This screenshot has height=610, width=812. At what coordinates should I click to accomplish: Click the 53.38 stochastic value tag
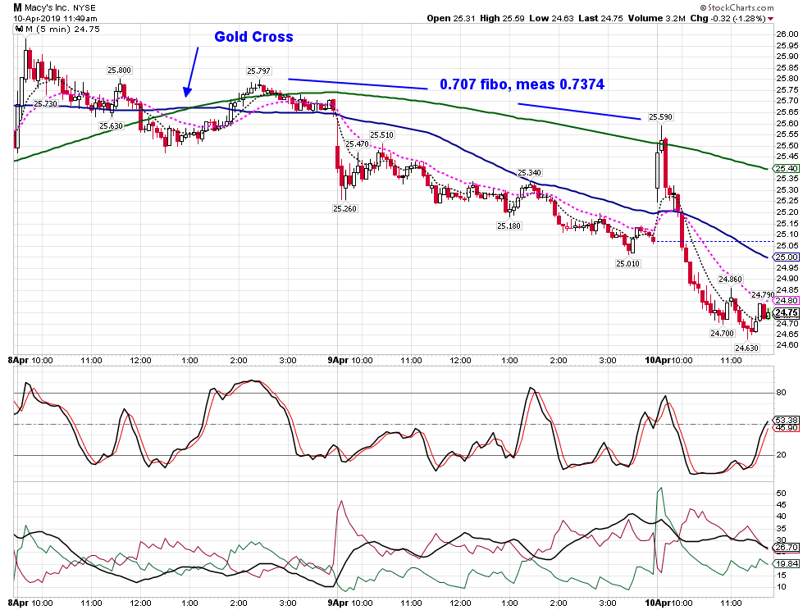tap(786, 420)
